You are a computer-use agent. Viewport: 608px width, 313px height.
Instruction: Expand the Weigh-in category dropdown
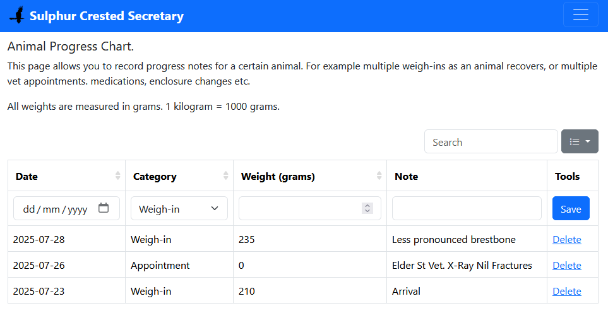point(179,208)
